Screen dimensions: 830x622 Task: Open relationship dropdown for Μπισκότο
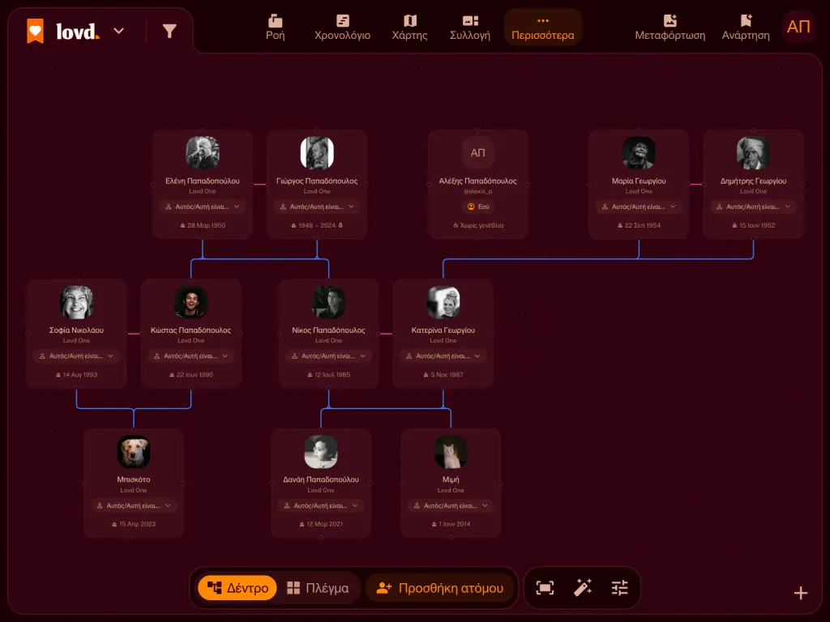[134, 505]
